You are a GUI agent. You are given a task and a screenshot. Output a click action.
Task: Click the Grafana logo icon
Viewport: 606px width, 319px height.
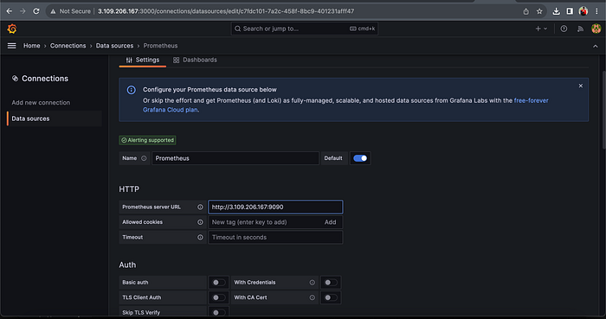(12, 29)
